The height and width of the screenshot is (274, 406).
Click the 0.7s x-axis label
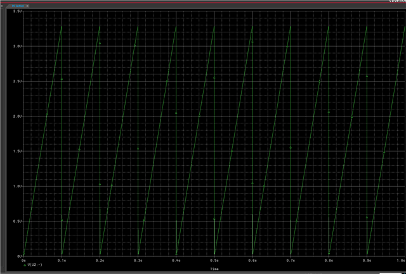coord(291,261)
